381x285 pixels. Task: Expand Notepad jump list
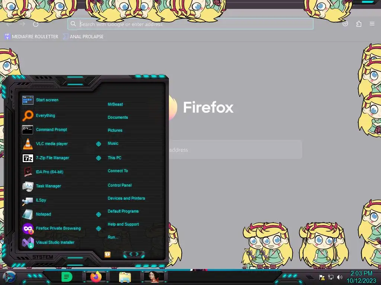pos(98,214)
